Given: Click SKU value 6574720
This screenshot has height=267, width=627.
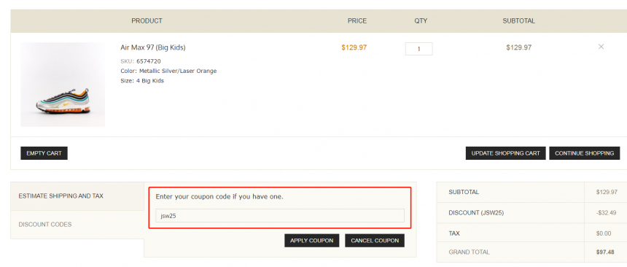Looking at the screenshot, I should (x=149, y=61).
